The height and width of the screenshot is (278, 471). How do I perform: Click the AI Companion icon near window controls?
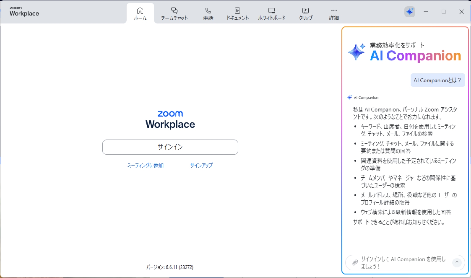[x=410, y=12]
